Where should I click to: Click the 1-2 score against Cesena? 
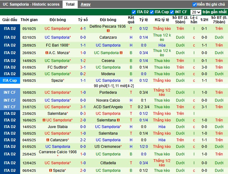[83, 61]
